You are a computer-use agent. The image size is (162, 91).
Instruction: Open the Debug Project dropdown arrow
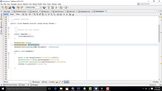[x=63, y=7]
